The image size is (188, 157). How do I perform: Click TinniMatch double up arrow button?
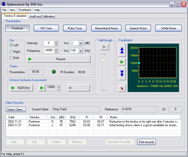[x=122, y=50]
